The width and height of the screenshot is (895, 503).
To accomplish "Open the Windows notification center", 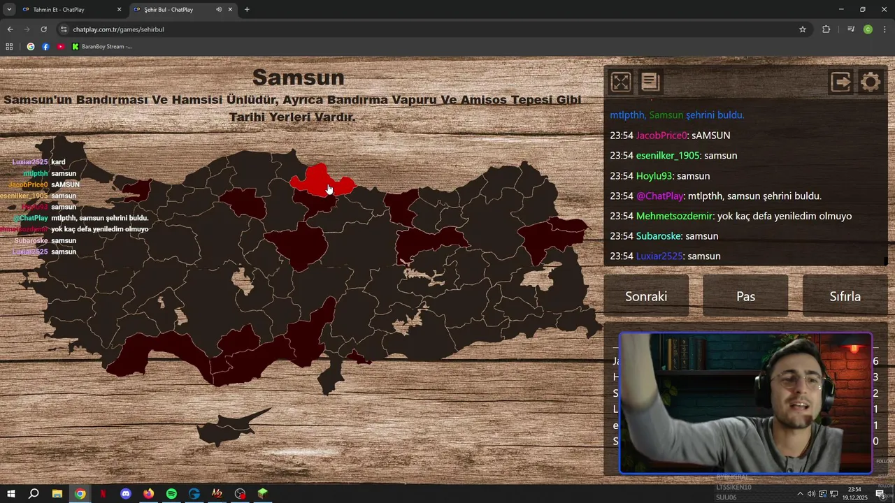I will click(880, 493).
